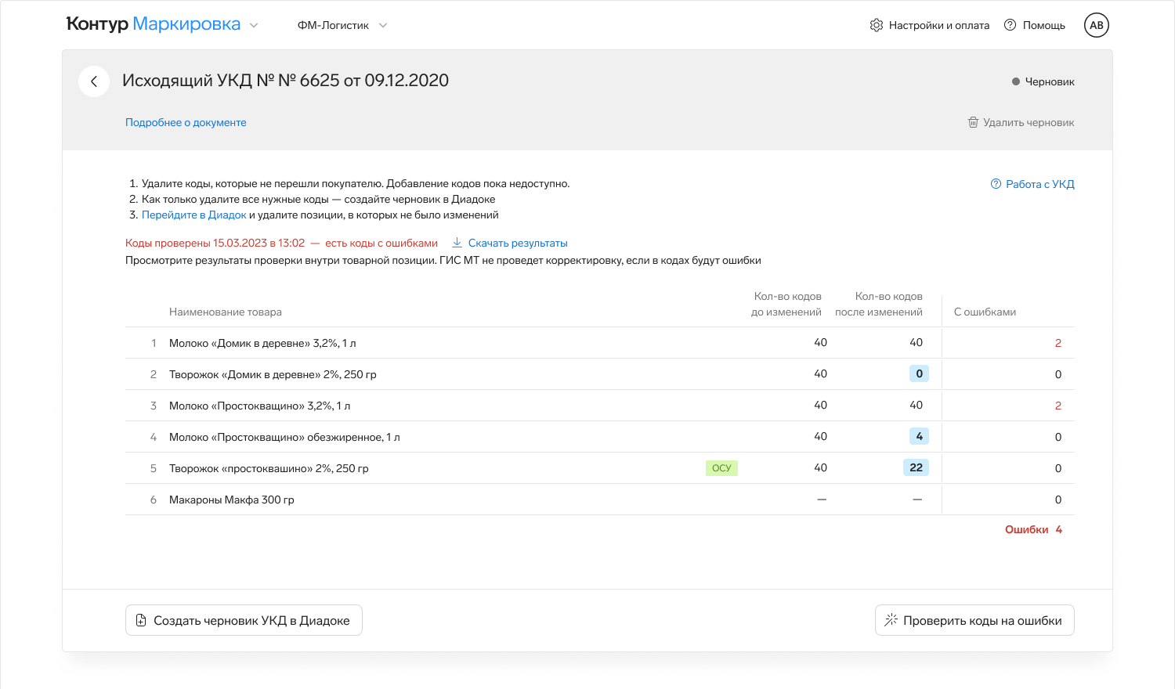Viewport: 1175px width, 689px height.
Task: Expand the Контур Маркировка product chevron
Action: tap(254, 25)
